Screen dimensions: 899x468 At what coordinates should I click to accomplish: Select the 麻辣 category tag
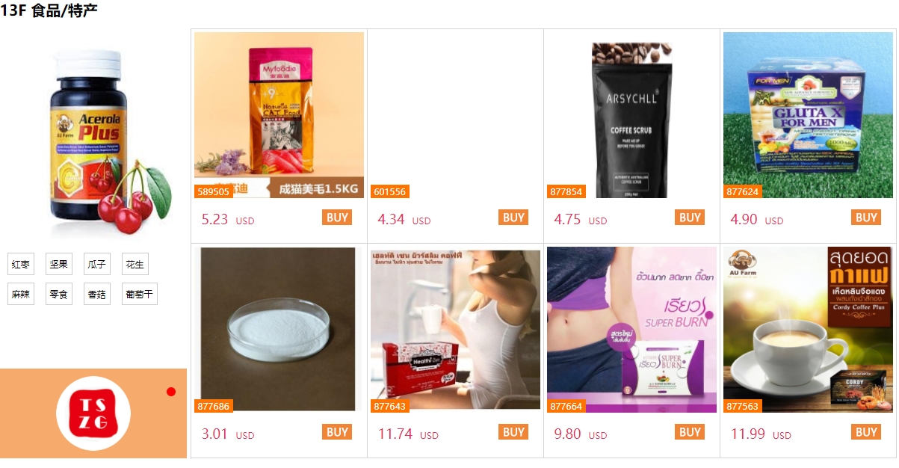20,294
